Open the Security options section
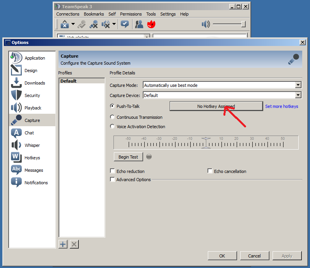 32,95
